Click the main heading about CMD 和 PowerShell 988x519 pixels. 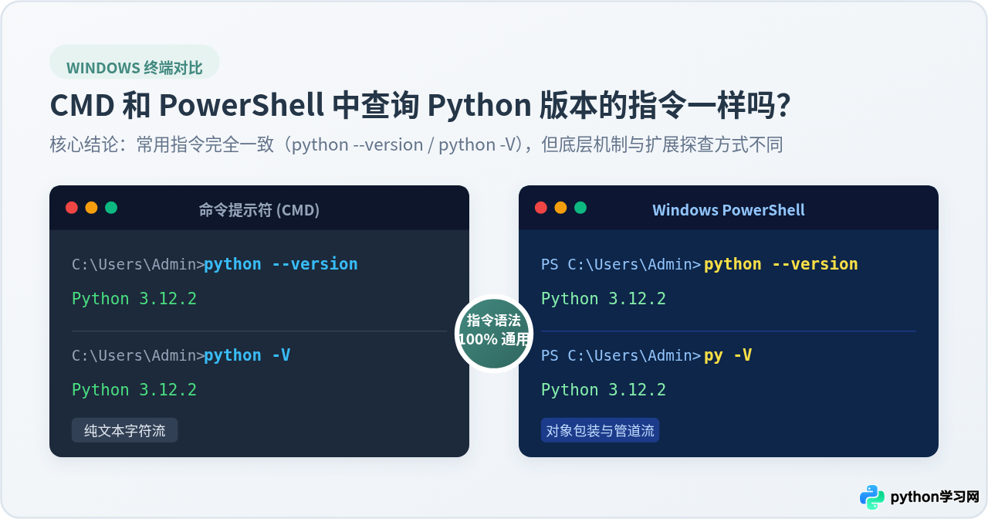coord(421,106)
